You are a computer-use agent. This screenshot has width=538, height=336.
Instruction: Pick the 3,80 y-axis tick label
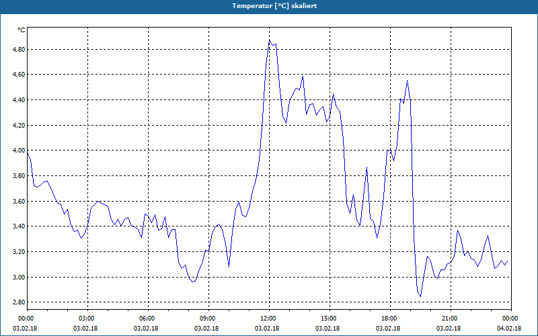click(18, 176)
